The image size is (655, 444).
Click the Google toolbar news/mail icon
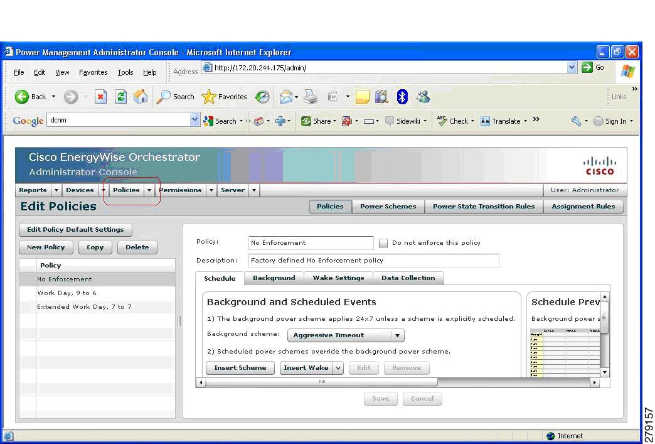click(x=259, y=121)
